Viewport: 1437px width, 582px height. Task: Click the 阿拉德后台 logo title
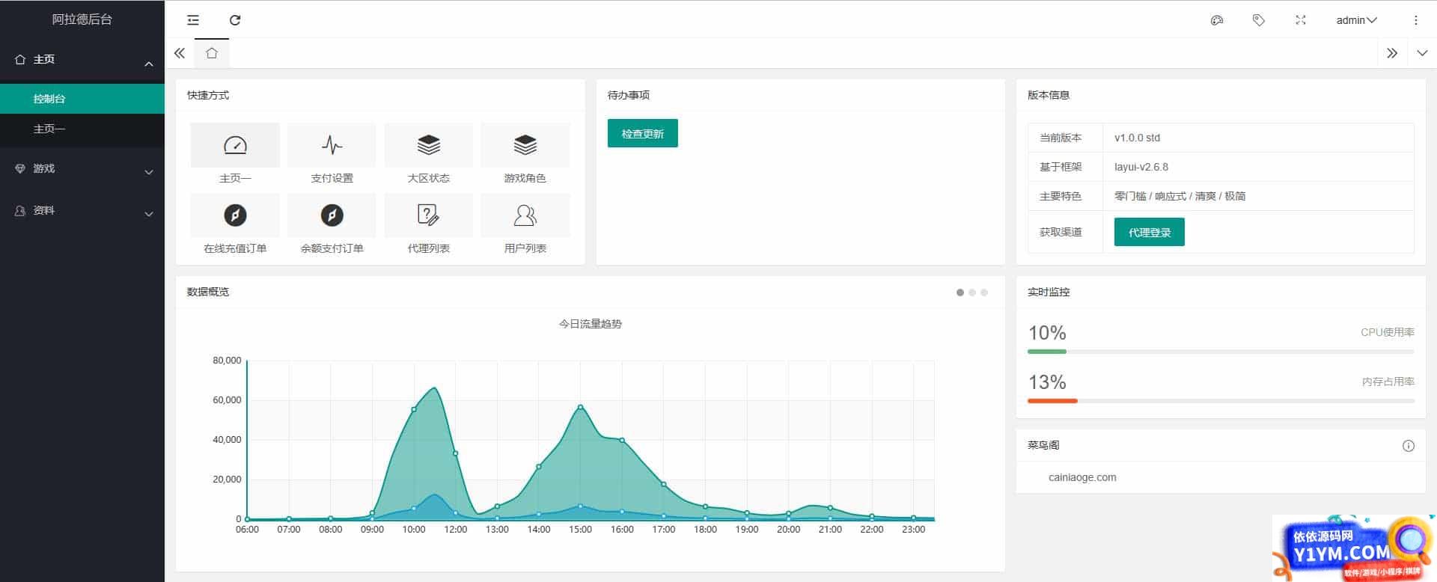pyautogui.click(x=82, y=19)
